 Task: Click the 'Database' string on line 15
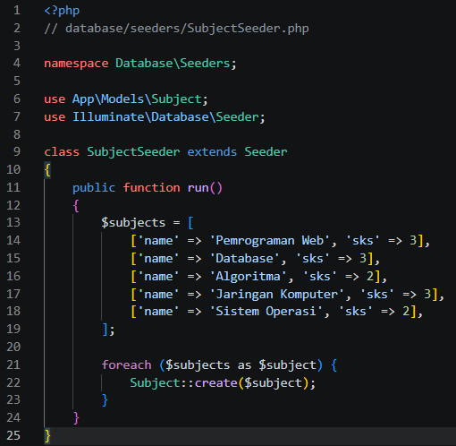click(x=244, y=258)
